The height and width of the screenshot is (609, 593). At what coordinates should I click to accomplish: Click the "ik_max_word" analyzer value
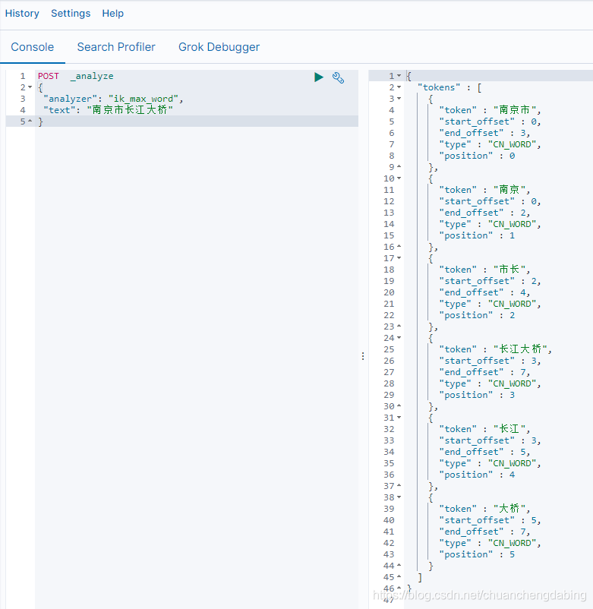point(144,99)
